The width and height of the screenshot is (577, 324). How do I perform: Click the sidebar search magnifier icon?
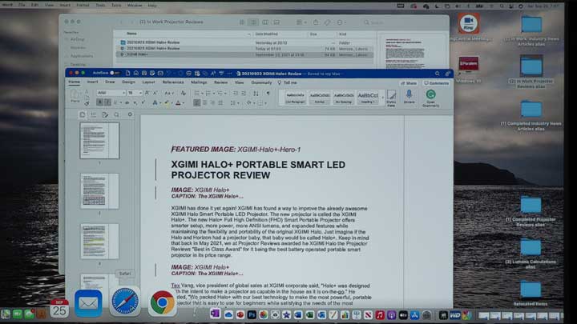tap(117, 114)
